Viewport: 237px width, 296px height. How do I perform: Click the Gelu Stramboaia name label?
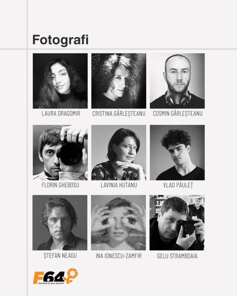tap(177, 256)
